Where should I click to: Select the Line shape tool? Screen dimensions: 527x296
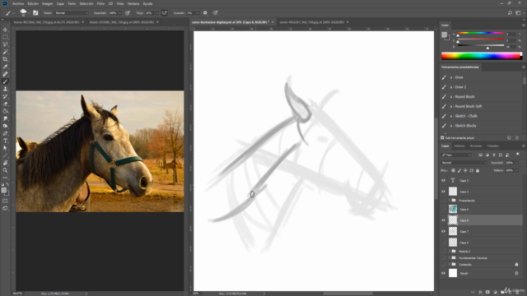tap(6, 155)
